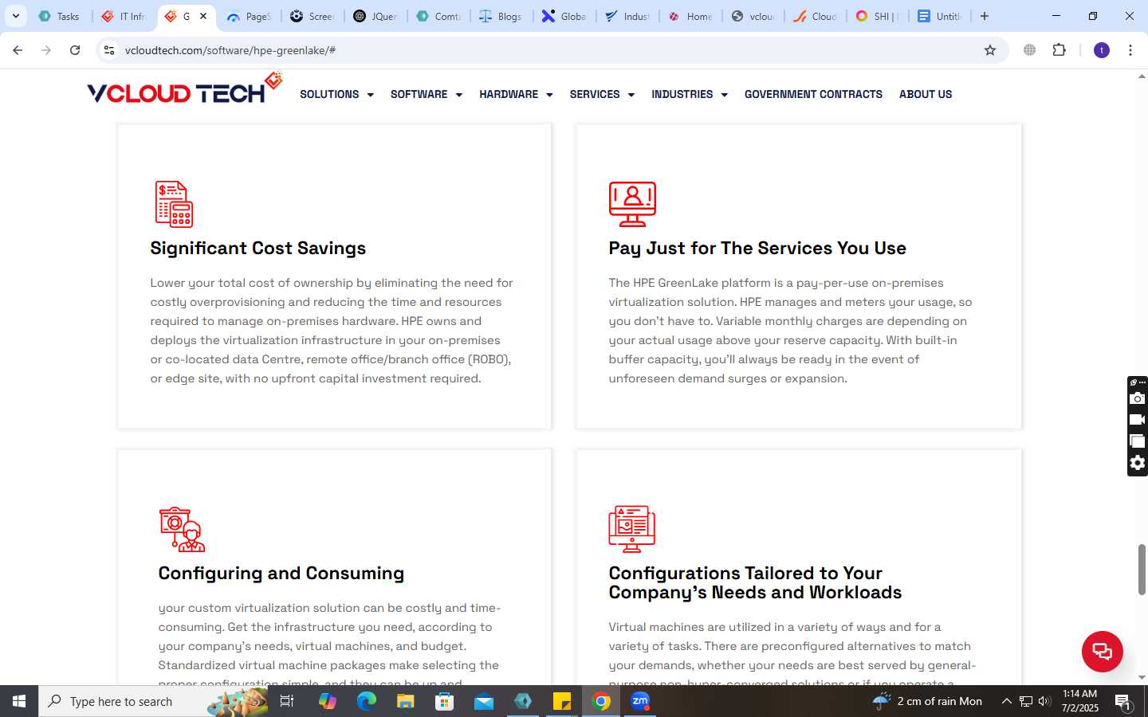Go forward to the next page
Screen dimensions: 1148x717
[x=46, y=50]
